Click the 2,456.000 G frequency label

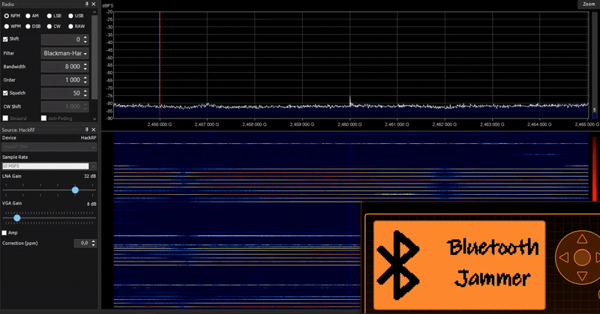[160, 124]
